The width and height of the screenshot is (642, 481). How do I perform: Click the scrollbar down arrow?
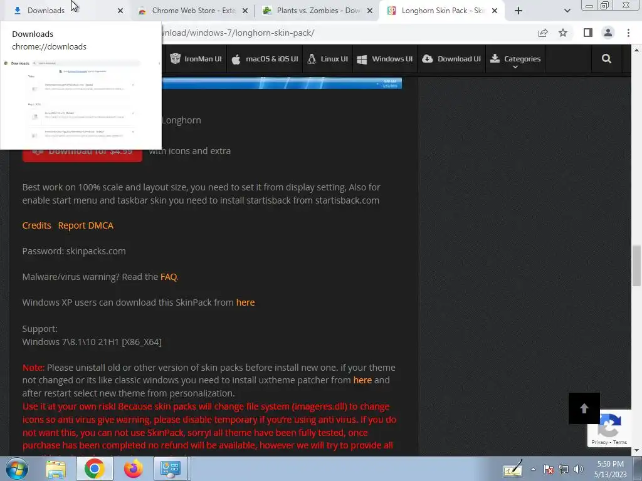637,451
